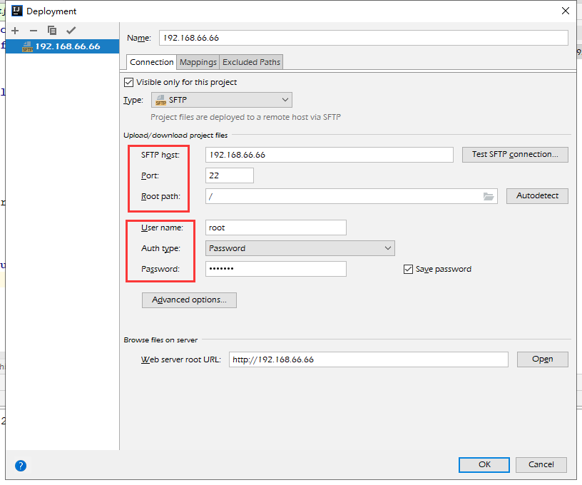Click the remove server minus icon

pos(33,31)
